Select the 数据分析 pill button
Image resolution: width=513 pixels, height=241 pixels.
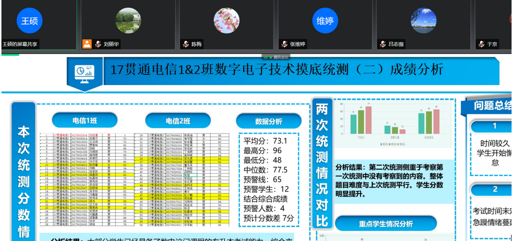(x=269, y=121)
